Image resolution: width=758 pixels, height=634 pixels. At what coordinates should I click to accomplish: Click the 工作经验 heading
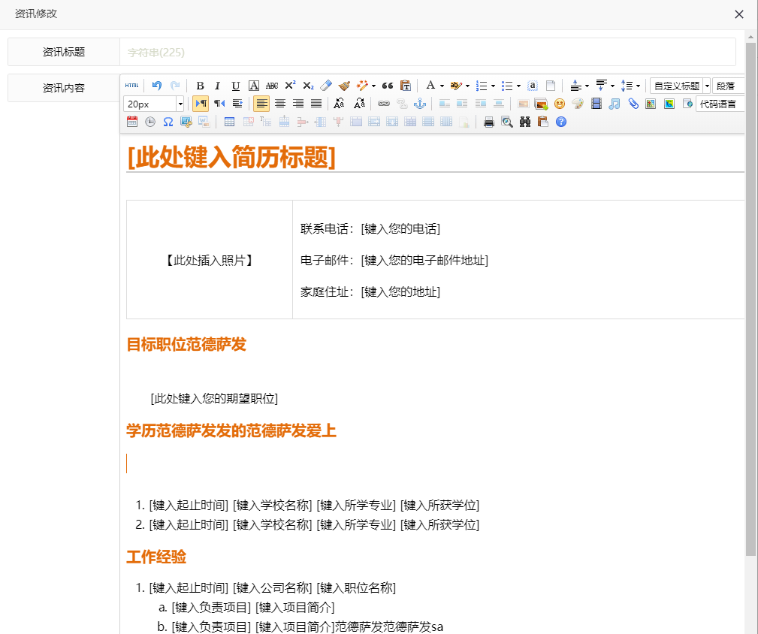156,557
